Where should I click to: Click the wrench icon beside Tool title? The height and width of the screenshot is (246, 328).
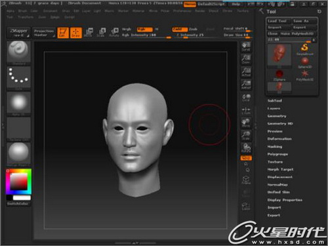[261, 11]
